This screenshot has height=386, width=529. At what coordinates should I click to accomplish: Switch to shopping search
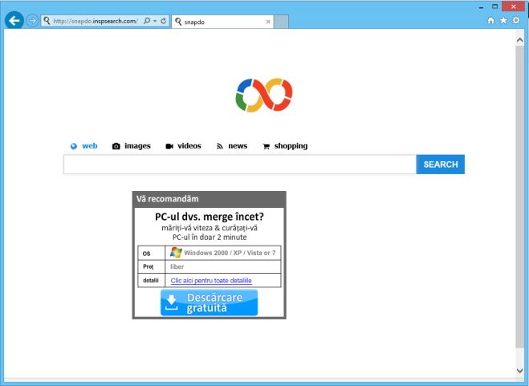pyautogui.click(x=291, y=146)
